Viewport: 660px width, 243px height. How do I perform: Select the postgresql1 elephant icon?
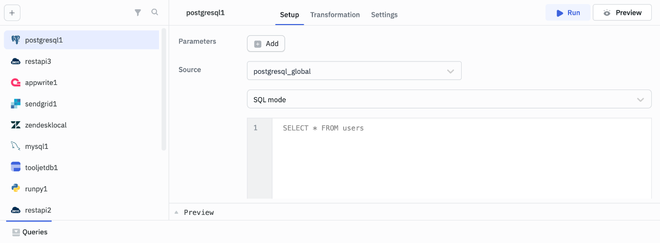coord(15,40)
